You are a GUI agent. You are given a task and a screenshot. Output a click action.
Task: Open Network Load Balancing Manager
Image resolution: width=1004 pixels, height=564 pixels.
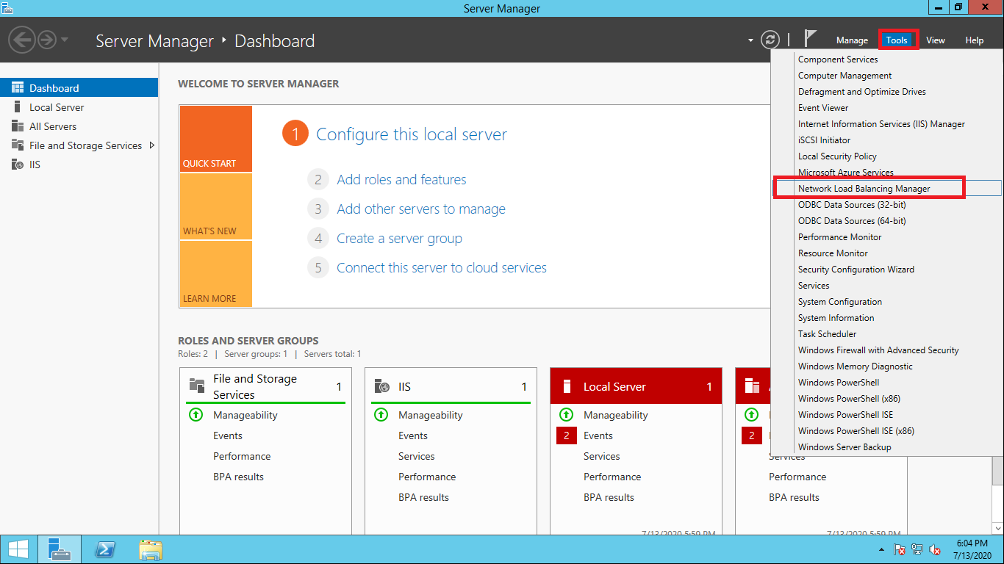pos(864,189)
